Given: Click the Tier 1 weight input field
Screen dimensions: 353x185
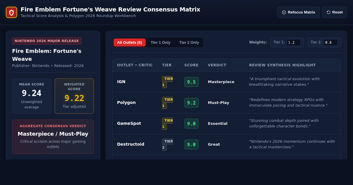Looking at the screenshot, I should (x=294, y=43).
